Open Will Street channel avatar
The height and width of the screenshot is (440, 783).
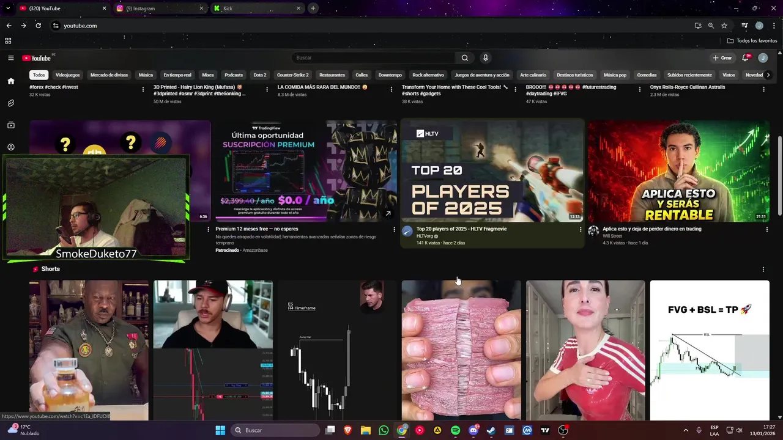tap(593, 231)
